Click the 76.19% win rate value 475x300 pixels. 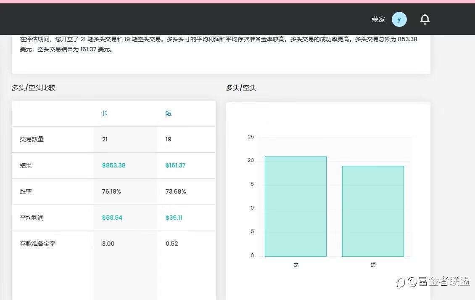tap(111, 191)
